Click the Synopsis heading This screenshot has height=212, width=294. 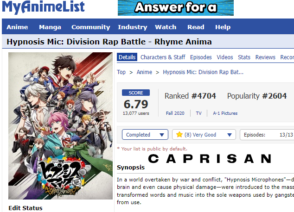131,167
